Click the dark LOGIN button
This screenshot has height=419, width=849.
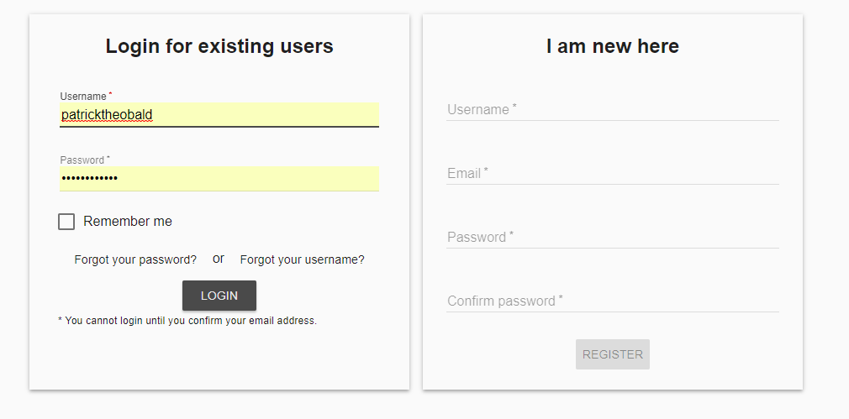click(219, 296)
